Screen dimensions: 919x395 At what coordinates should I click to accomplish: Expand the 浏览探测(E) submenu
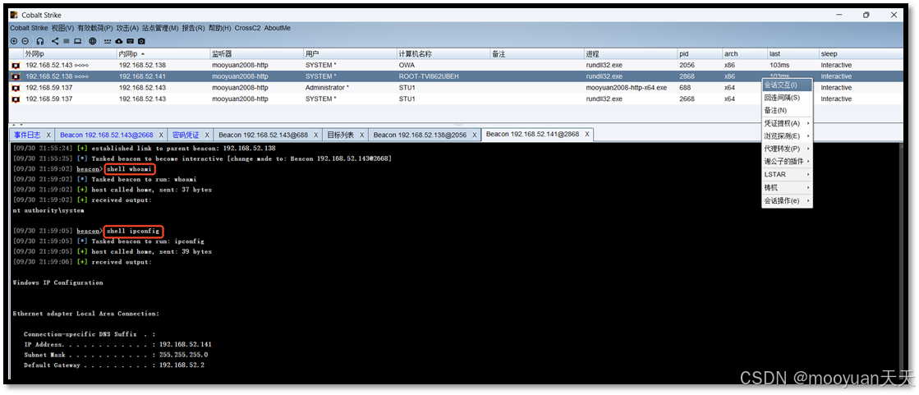pyautogui.click(x=787, y=136)
